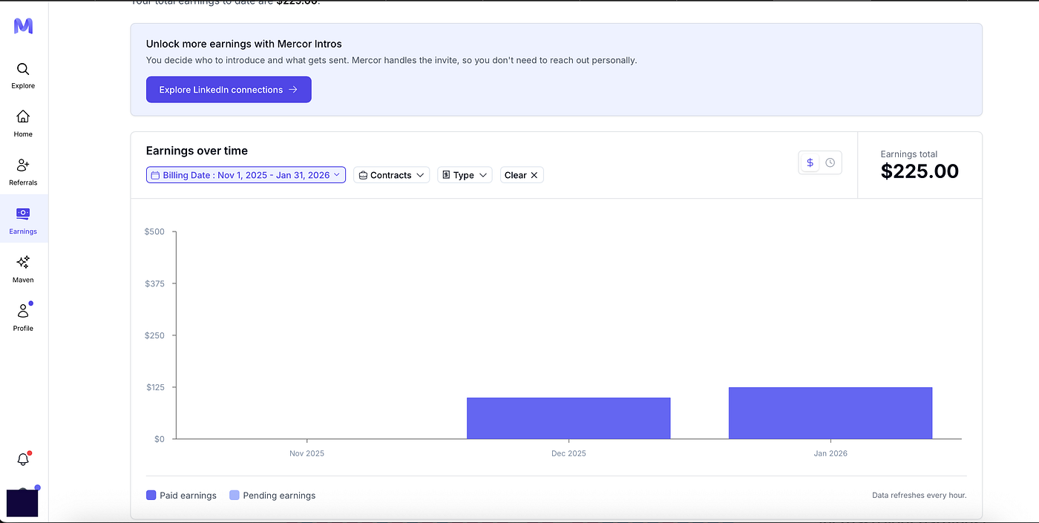Click Unlock more earnings heading
Image resolution: width=1039 pixels, height=523 pixels.
244,44
